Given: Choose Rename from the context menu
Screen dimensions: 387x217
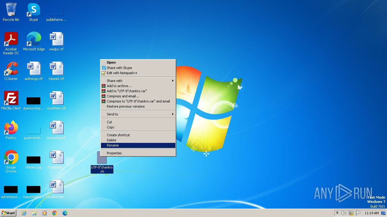Looking at the screenshot, I should (138, 145).
